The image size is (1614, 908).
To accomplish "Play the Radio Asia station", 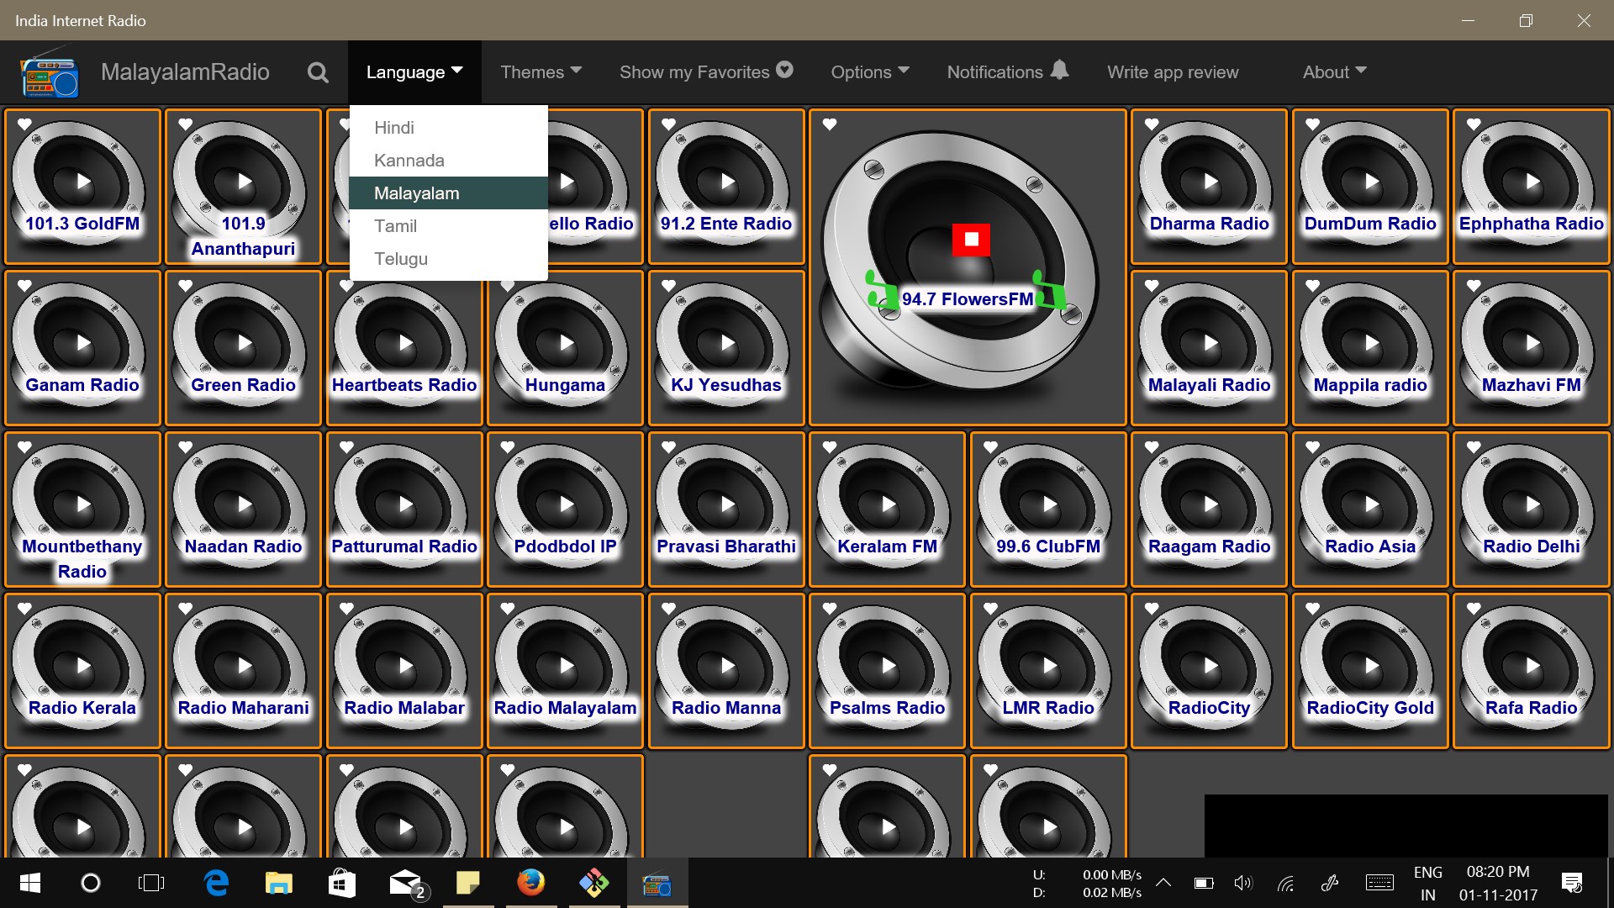I will coord(1371,504).
